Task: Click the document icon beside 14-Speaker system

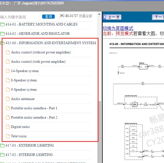Action: (8, 71)
